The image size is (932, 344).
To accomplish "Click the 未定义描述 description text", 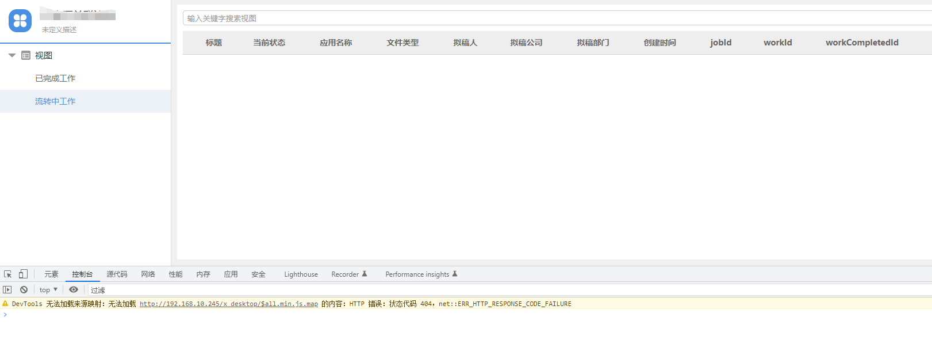I will [x=59, y=30].
